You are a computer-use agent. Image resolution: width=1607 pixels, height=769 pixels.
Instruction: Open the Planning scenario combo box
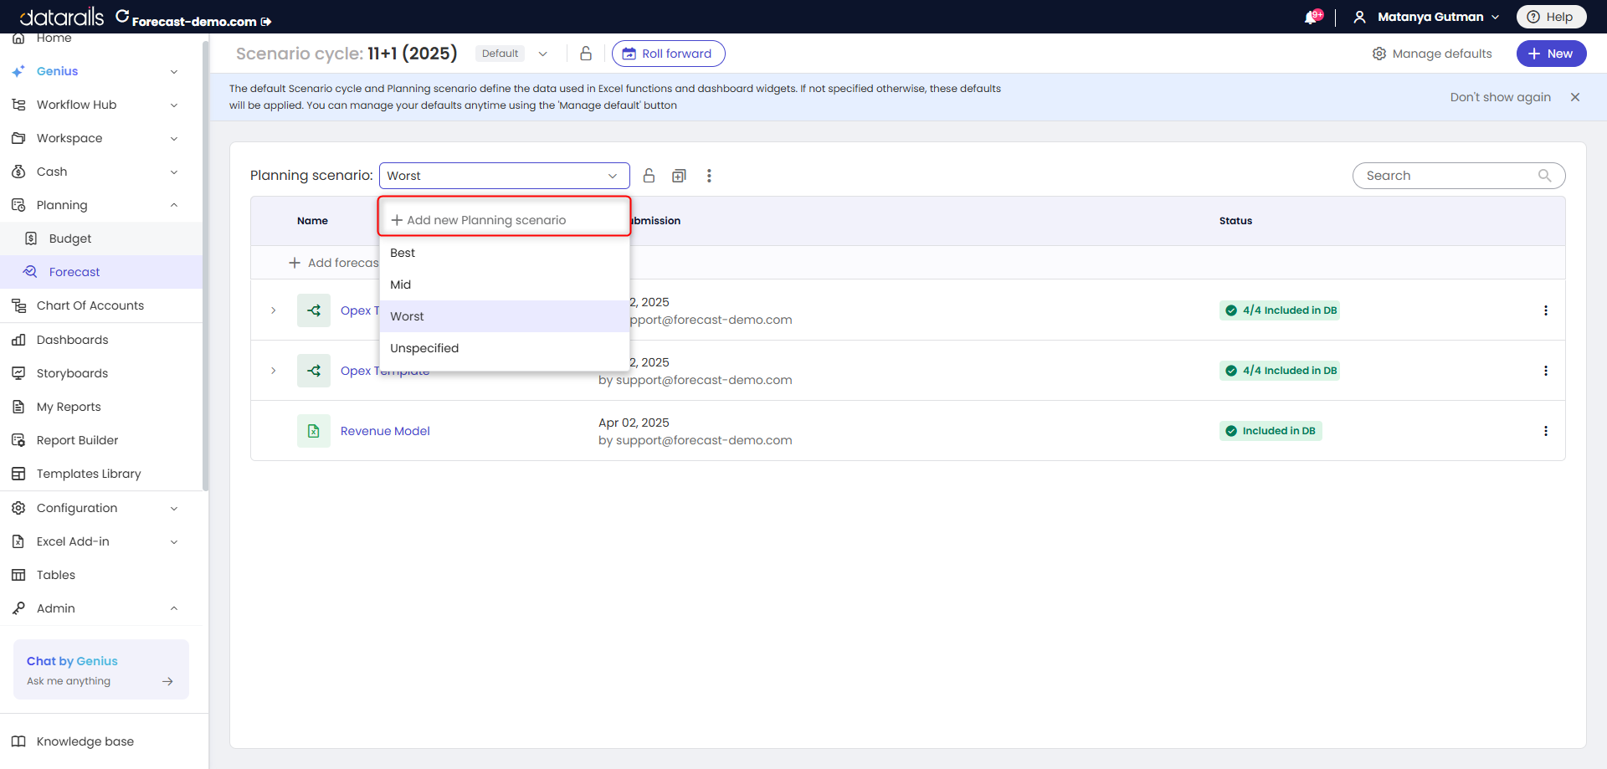coord(505,176)
